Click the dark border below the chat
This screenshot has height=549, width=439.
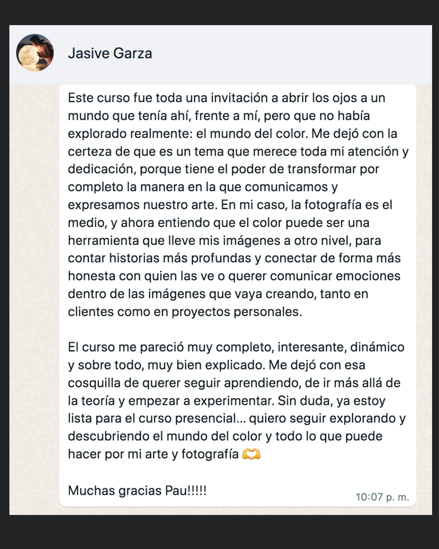[219, 533]
